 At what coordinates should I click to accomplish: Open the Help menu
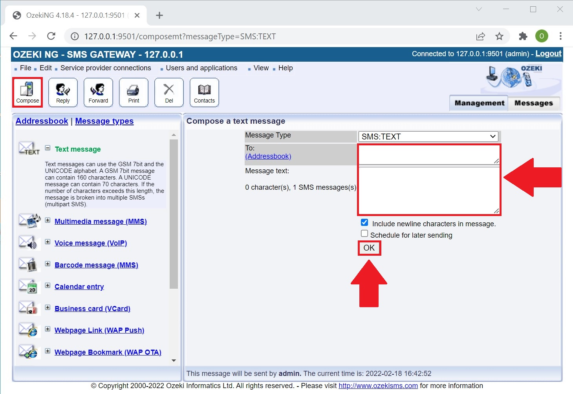(286, 68)
